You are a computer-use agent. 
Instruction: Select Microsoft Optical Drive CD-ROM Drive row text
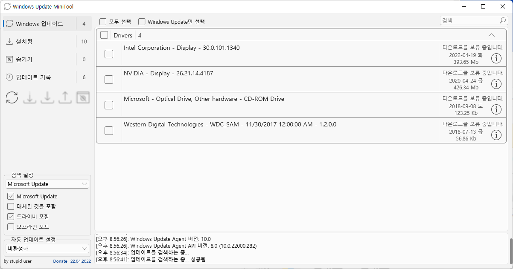204,99
